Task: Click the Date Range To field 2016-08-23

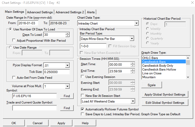Action: pyautogui.click(x=60, y=23)
